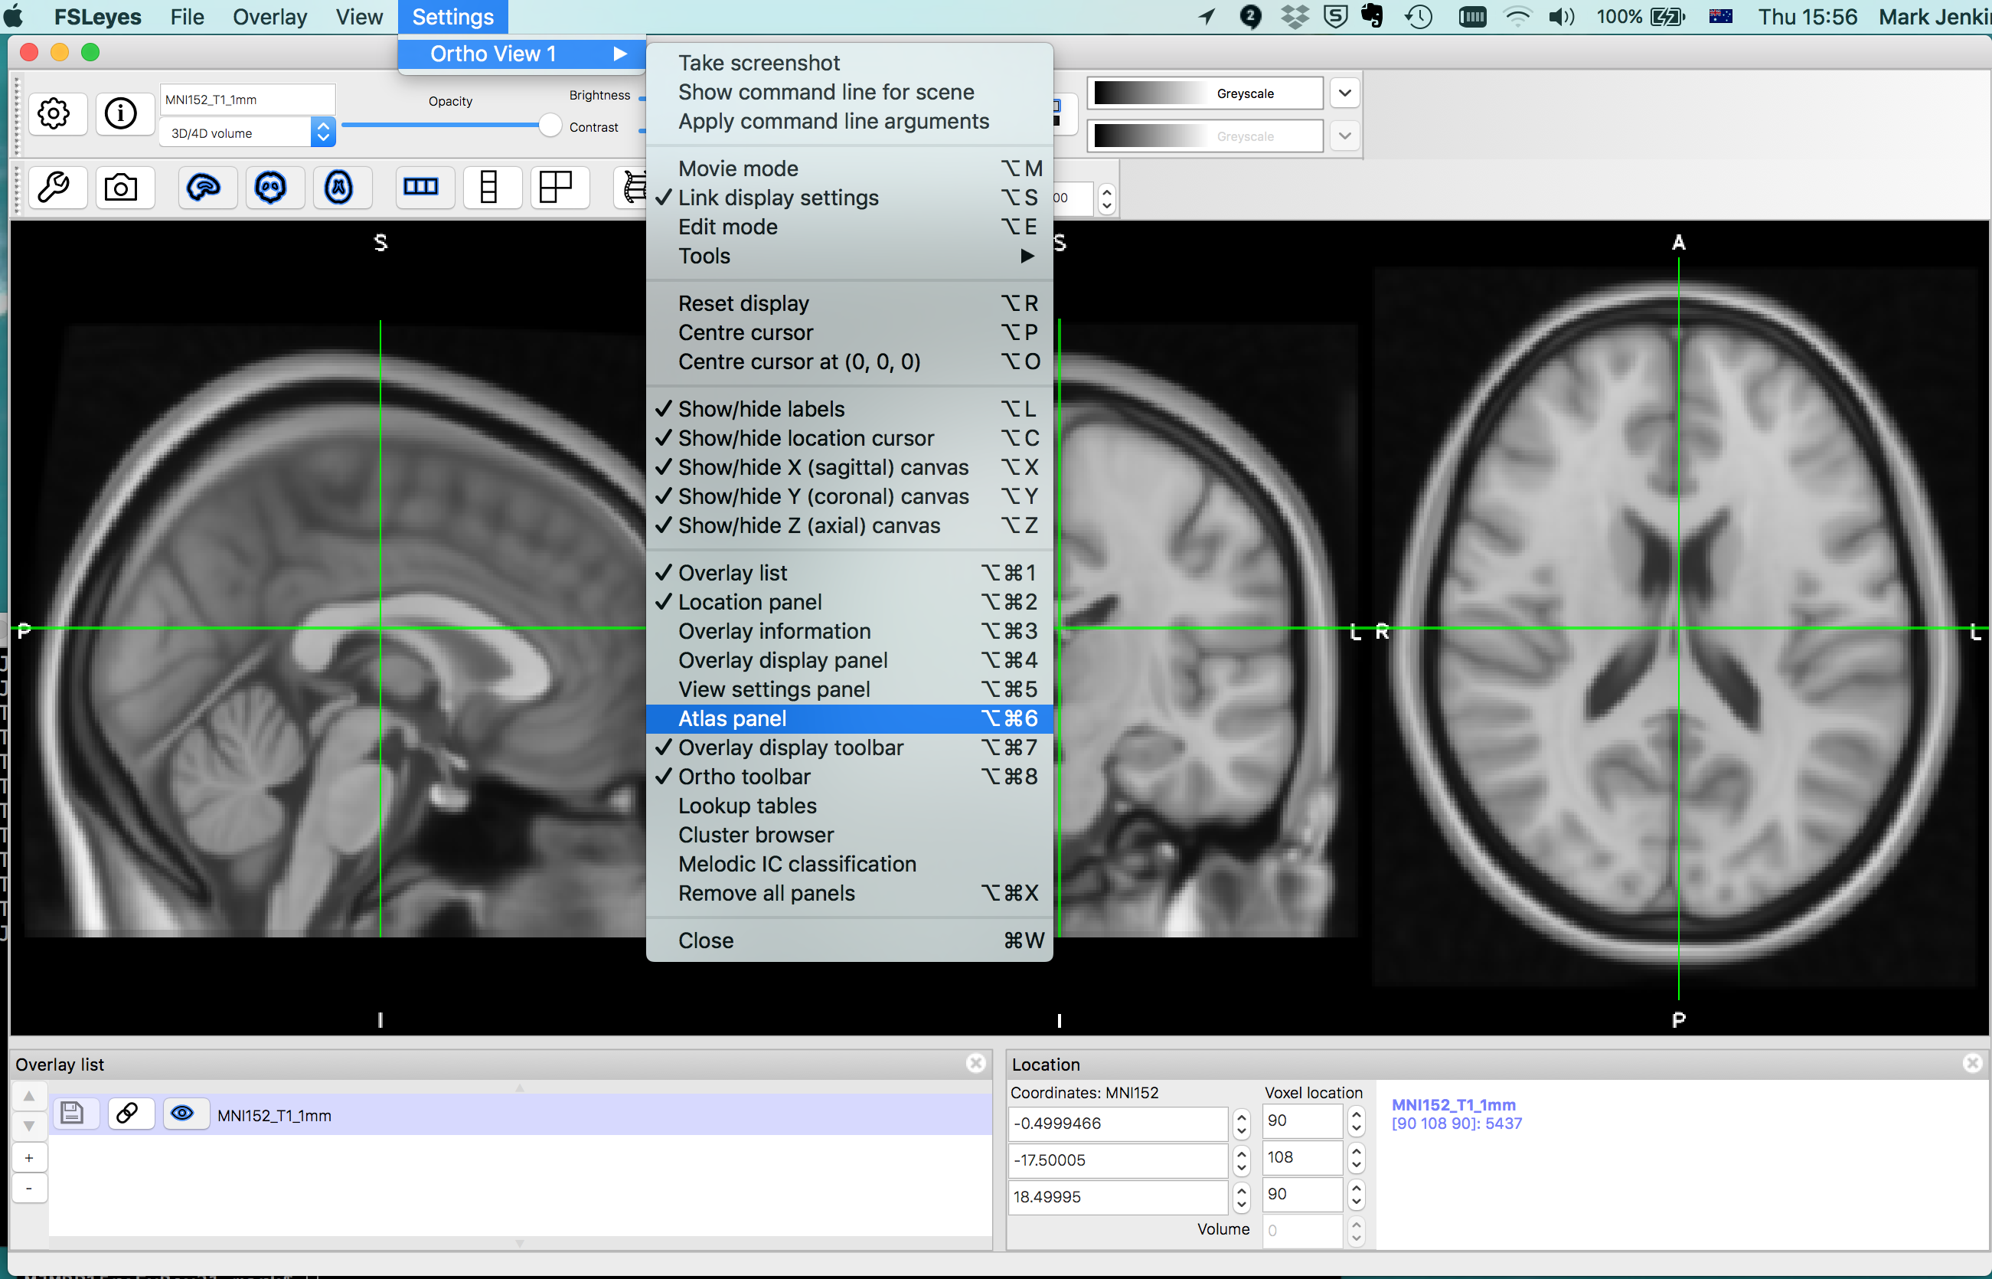Open the Overlay menu

tap(269, 17)
